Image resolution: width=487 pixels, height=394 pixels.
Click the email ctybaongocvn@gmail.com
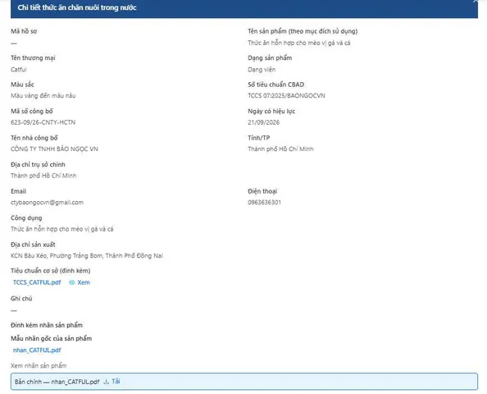47,203
